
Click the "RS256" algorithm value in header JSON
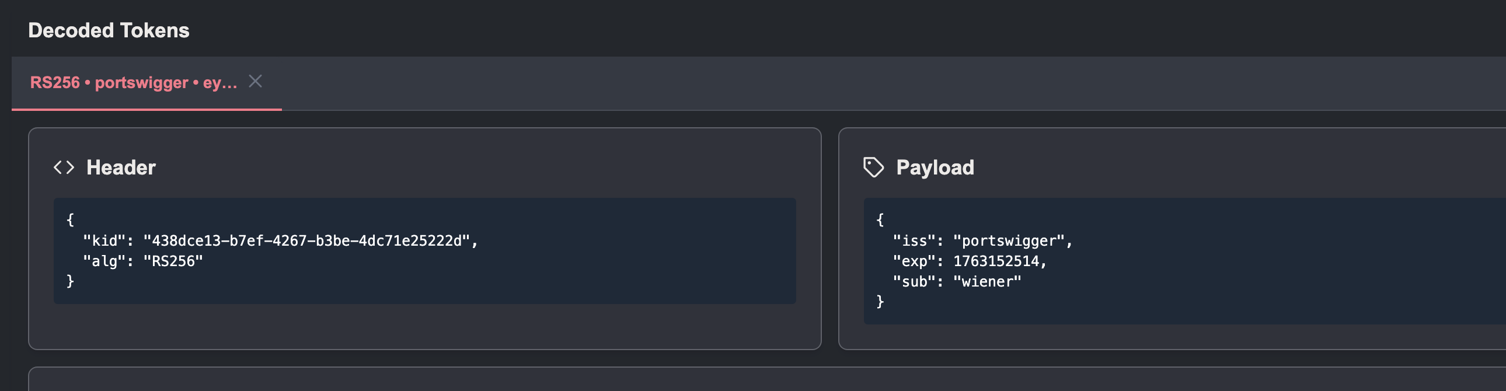(x=173, y=261)
